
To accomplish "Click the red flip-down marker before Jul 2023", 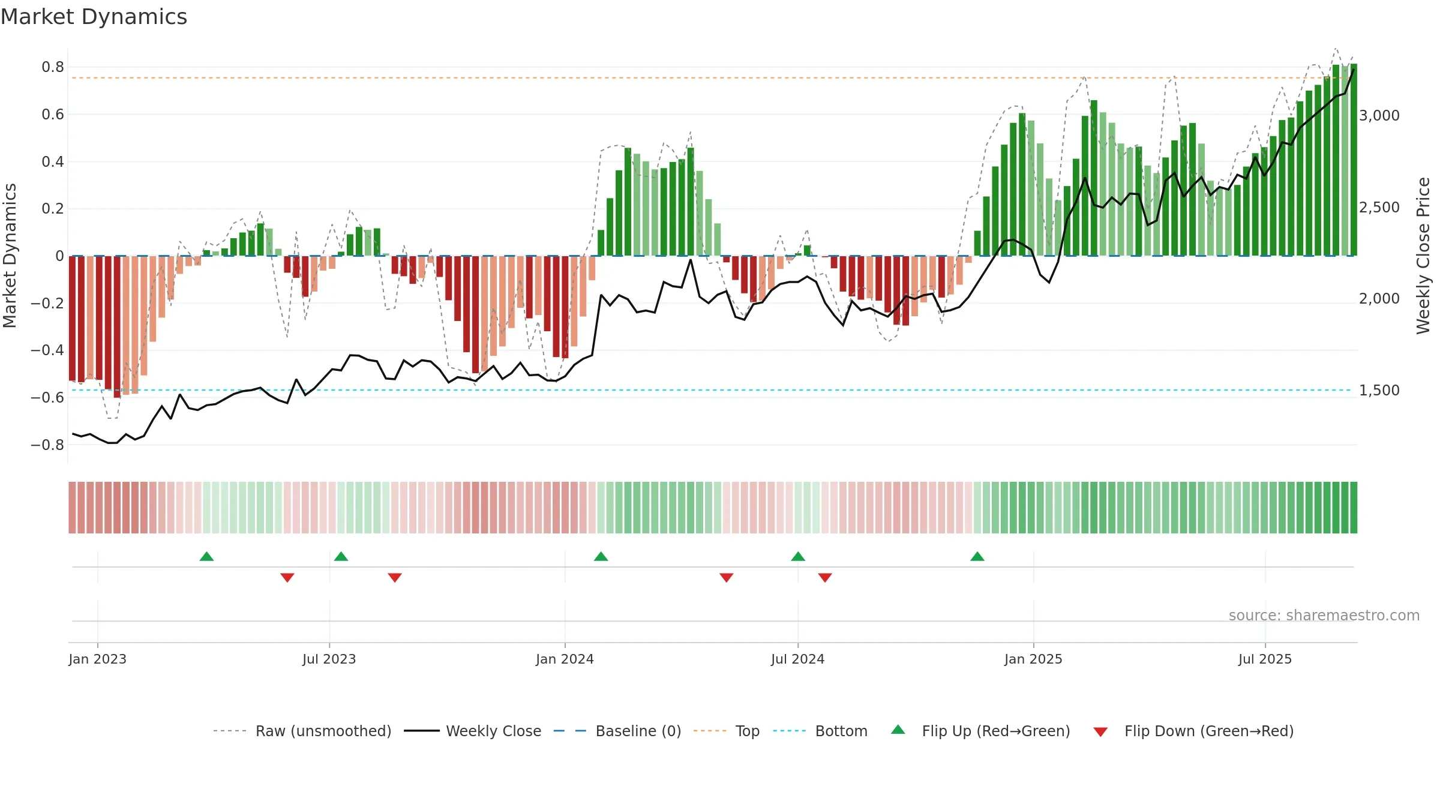I will coord(287,578).
